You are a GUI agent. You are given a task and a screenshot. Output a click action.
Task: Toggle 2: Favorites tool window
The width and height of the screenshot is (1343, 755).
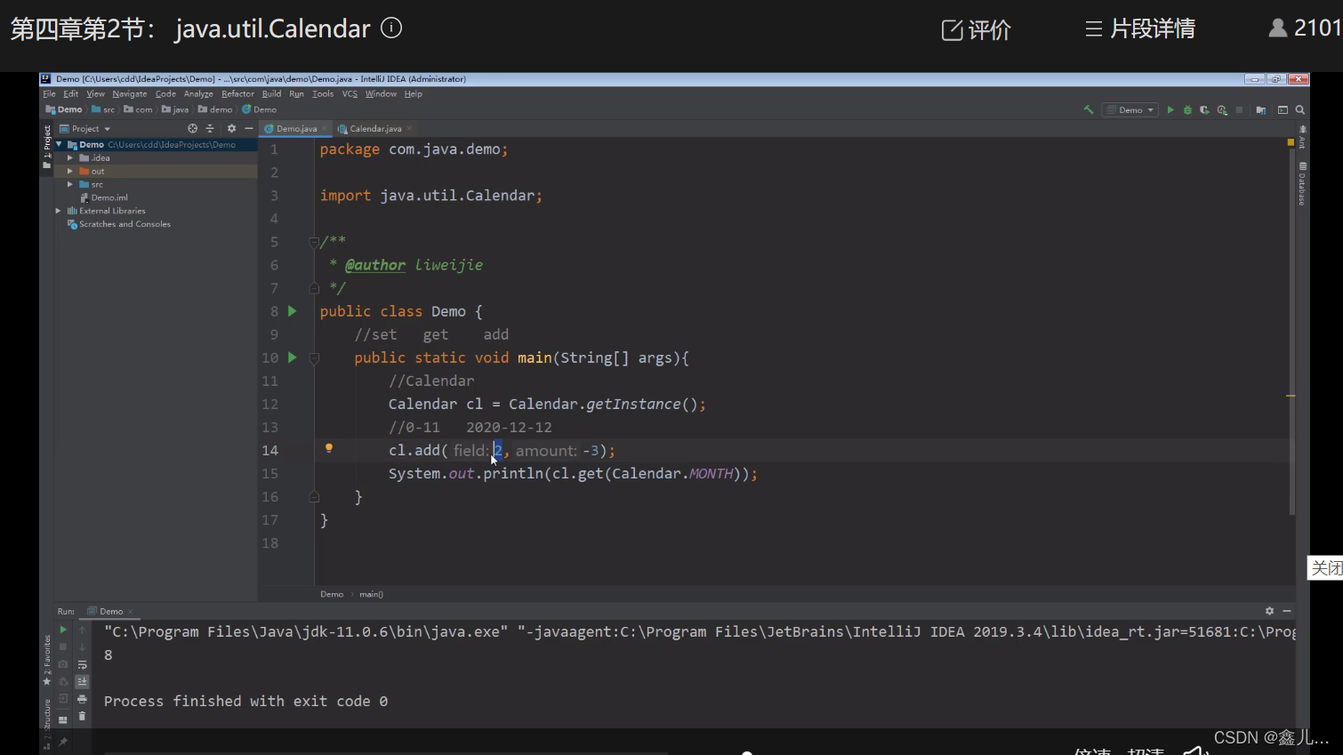coord(47,660)
